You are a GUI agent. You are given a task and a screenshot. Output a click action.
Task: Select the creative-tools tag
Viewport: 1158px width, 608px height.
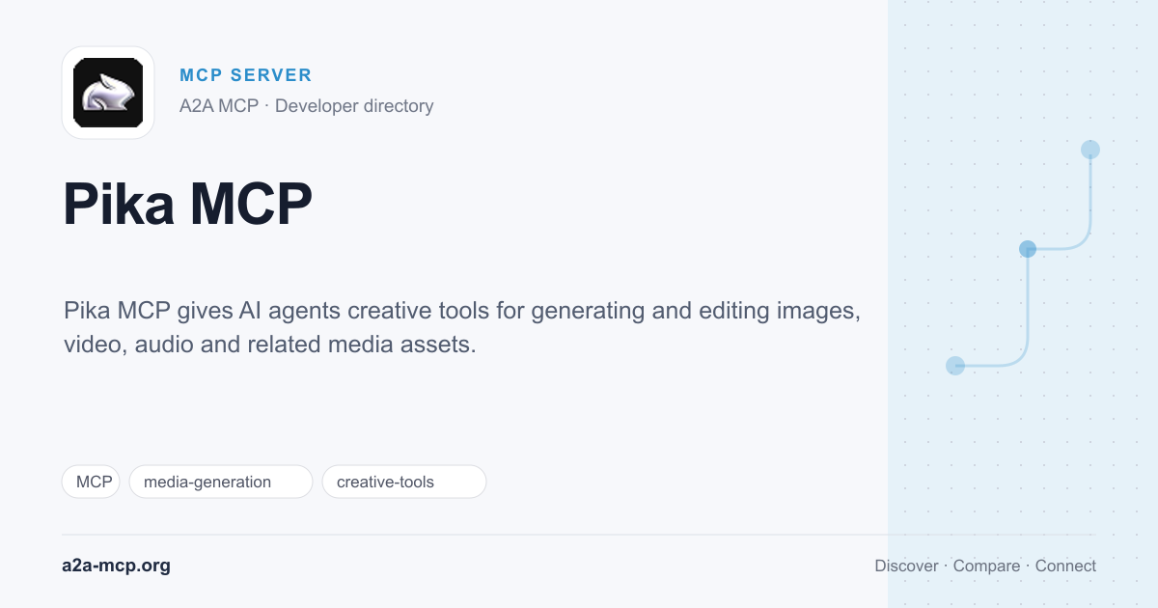click(x=404, y=482)
